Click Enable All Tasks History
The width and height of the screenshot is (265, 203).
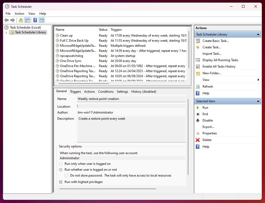click(x=219, y=67)
